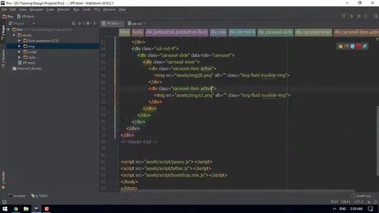Open the Tools menu
The height and width of the screenshot is (213, 379).
pyautogui.click(x=86, y=9)
